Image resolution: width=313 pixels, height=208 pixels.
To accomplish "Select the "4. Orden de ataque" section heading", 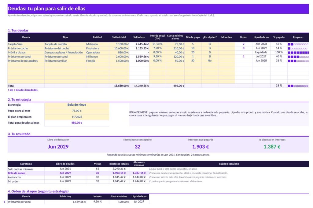I will pos(38,191).
